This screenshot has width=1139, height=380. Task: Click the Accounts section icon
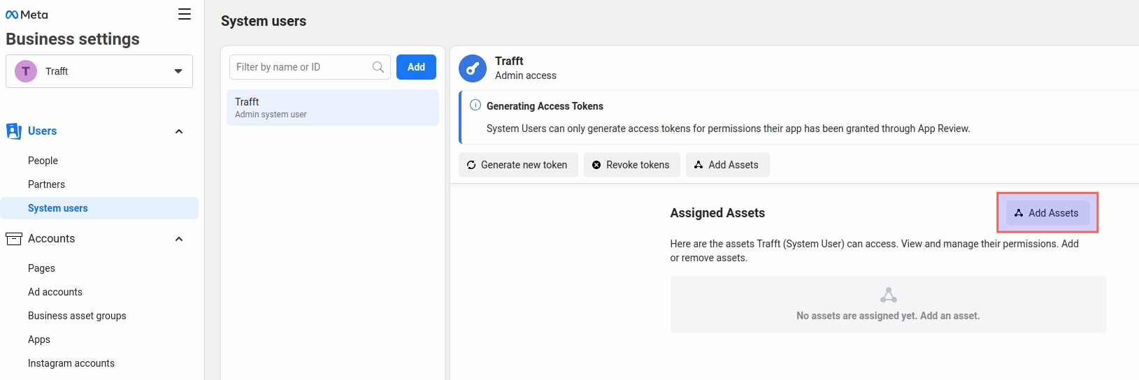pyautogui.click(x=14, y=239)
